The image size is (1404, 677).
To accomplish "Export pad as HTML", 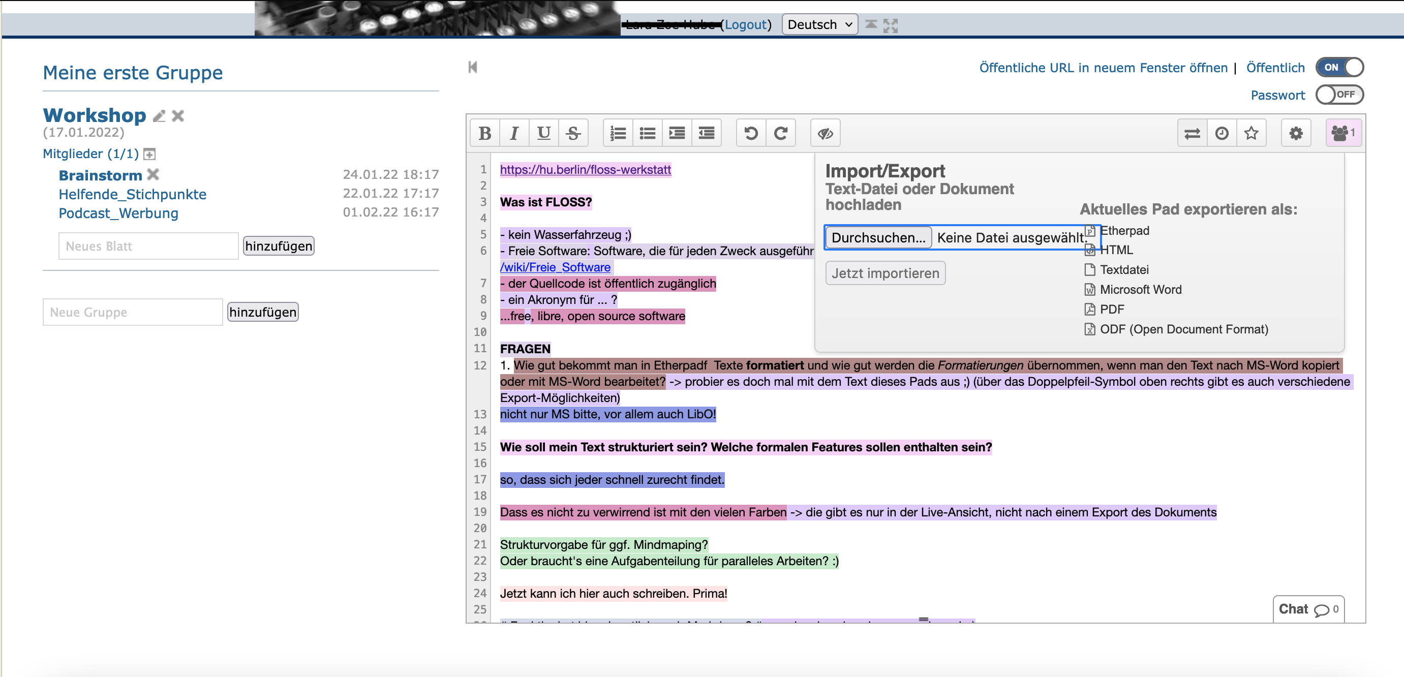I will tap(1109, 250).
